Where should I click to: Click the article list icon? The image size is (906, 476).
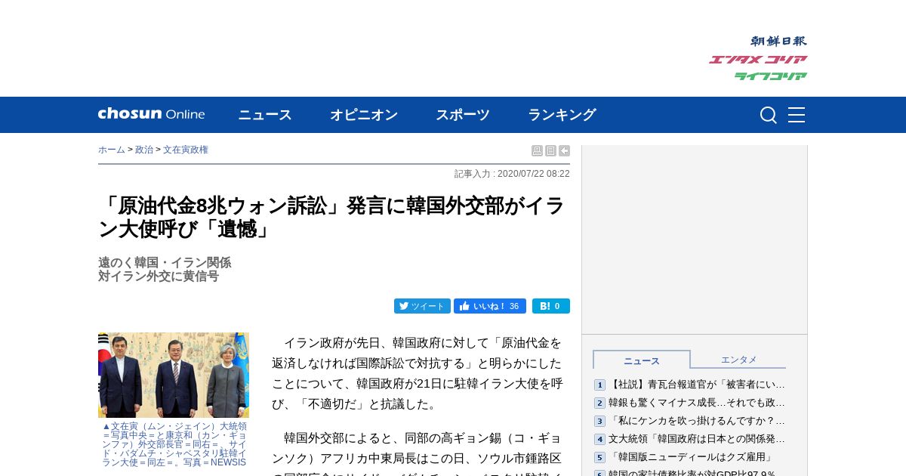pyautogui.click(x=550, y=151)
